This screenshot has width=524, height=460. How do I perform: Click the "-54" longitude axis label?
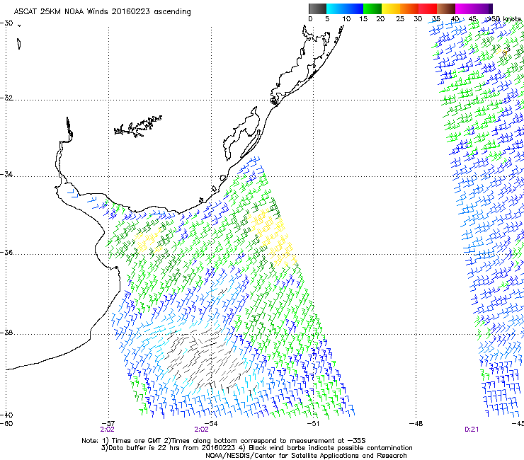pyautogui.click(x=211, y=424)
